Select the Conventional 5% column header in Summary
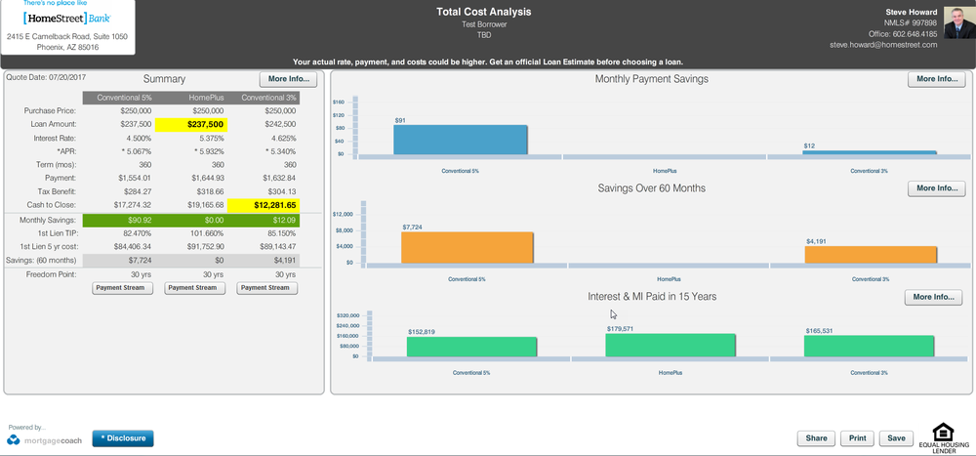This screenshot has height=456, width=976. [119, 98]
